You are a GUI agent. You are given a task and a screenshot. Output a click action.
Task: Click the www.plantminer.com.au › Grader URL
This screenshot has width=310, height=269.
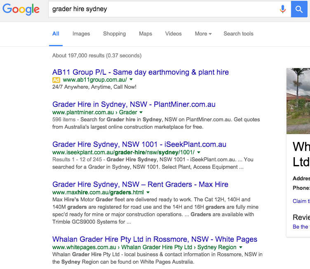tap(95, 112)
